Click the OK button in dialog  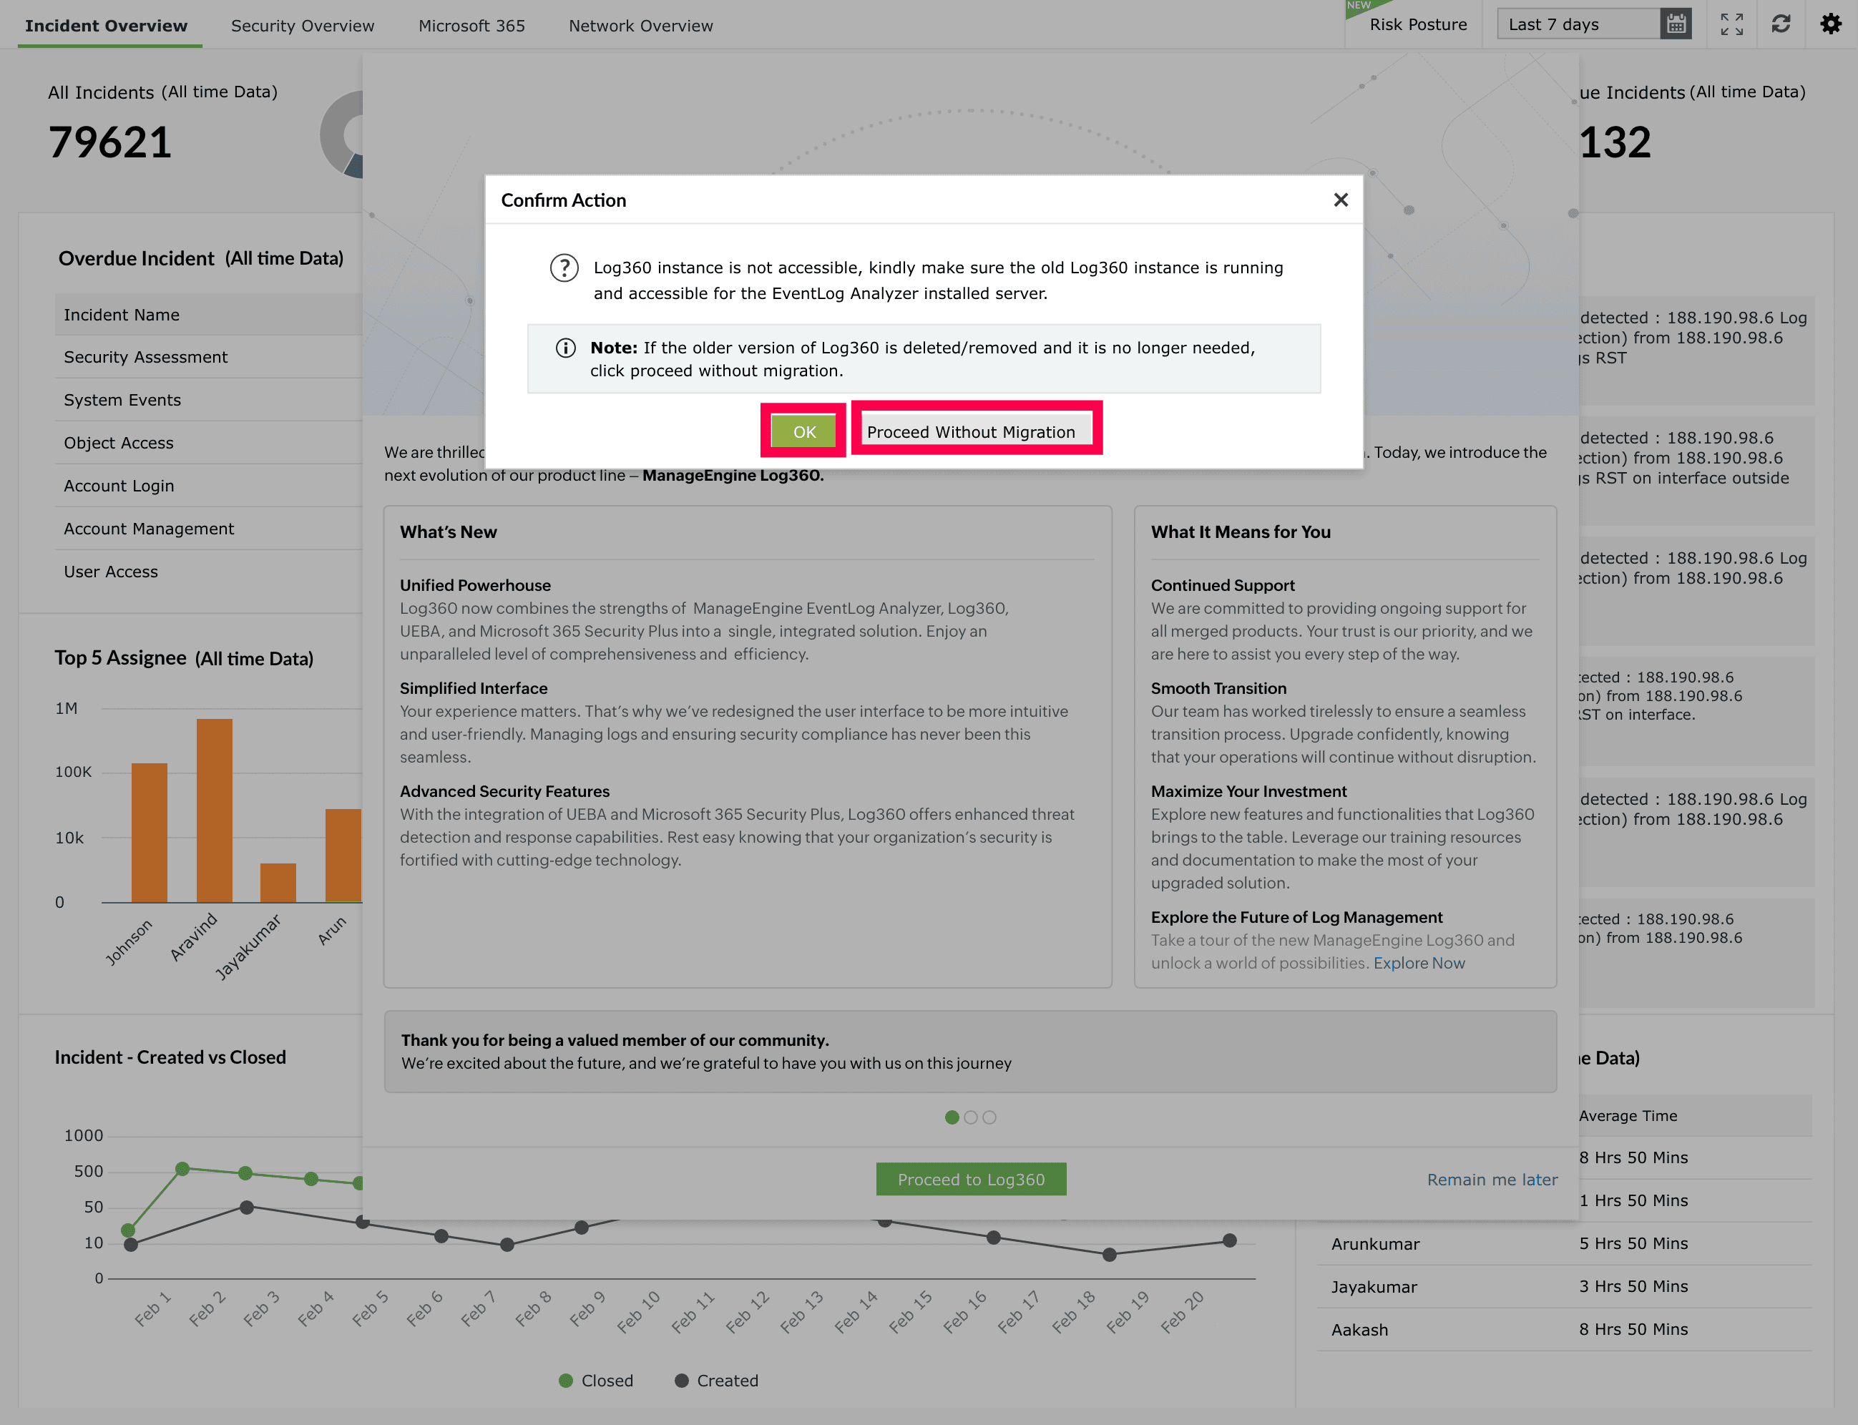tap(803, 431)
